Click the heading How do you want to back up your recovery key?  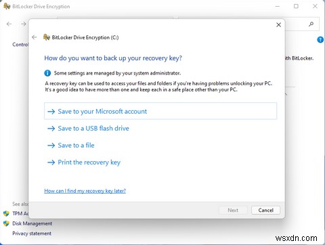pyautogui.click(x=113, y=58)
